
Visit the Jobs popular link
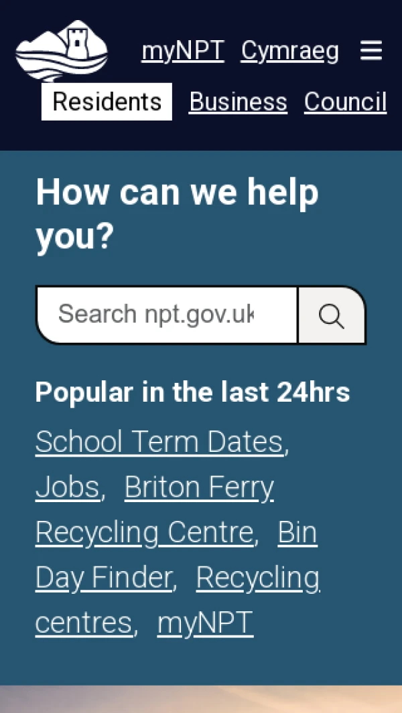tap(67, 487)
